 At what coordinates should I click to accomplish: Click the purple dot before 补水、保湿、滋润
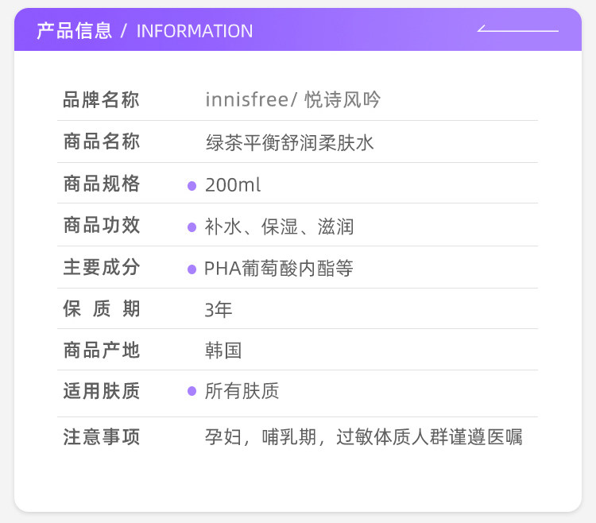click(192, 227)
